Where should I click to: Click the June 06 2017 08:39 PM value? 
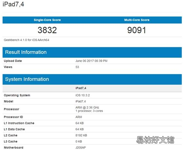click(91, 61)
